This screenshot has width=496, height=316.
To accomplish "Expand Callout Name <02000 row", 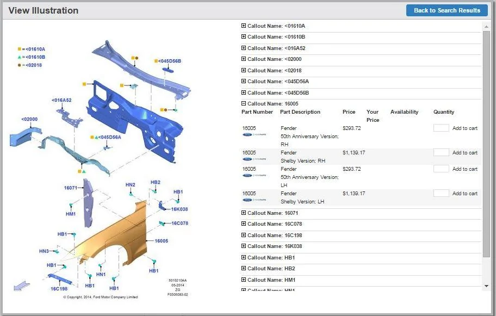I will tap(244, 59).
